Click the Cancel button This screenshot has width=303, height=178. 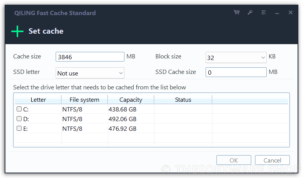coord(272,160)
